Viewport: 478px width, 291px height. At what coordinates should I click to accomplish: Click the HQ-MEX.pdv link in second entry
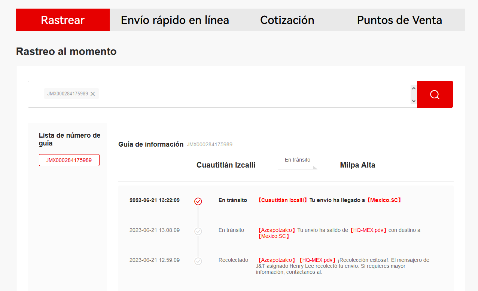[x=368, y=230]
